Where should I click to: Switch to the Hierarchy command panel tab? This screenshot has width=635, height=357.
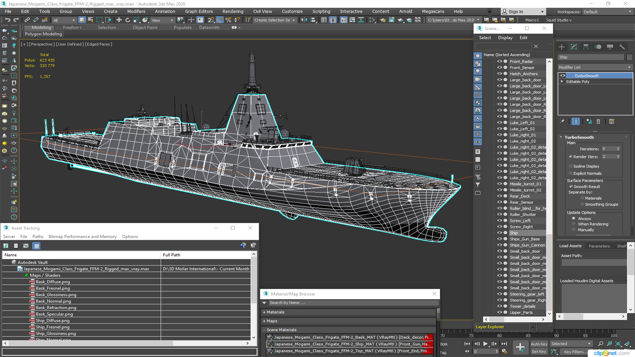(586, 47)
